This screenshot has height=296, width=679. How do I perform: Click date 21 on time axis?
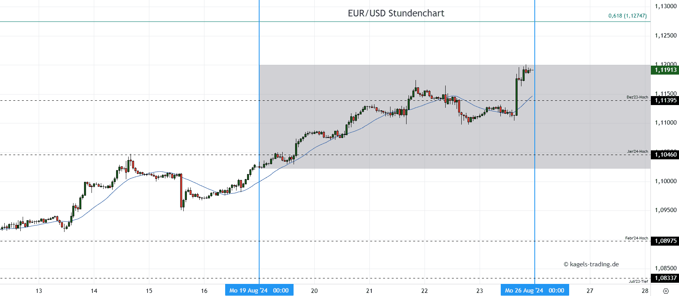369,291
